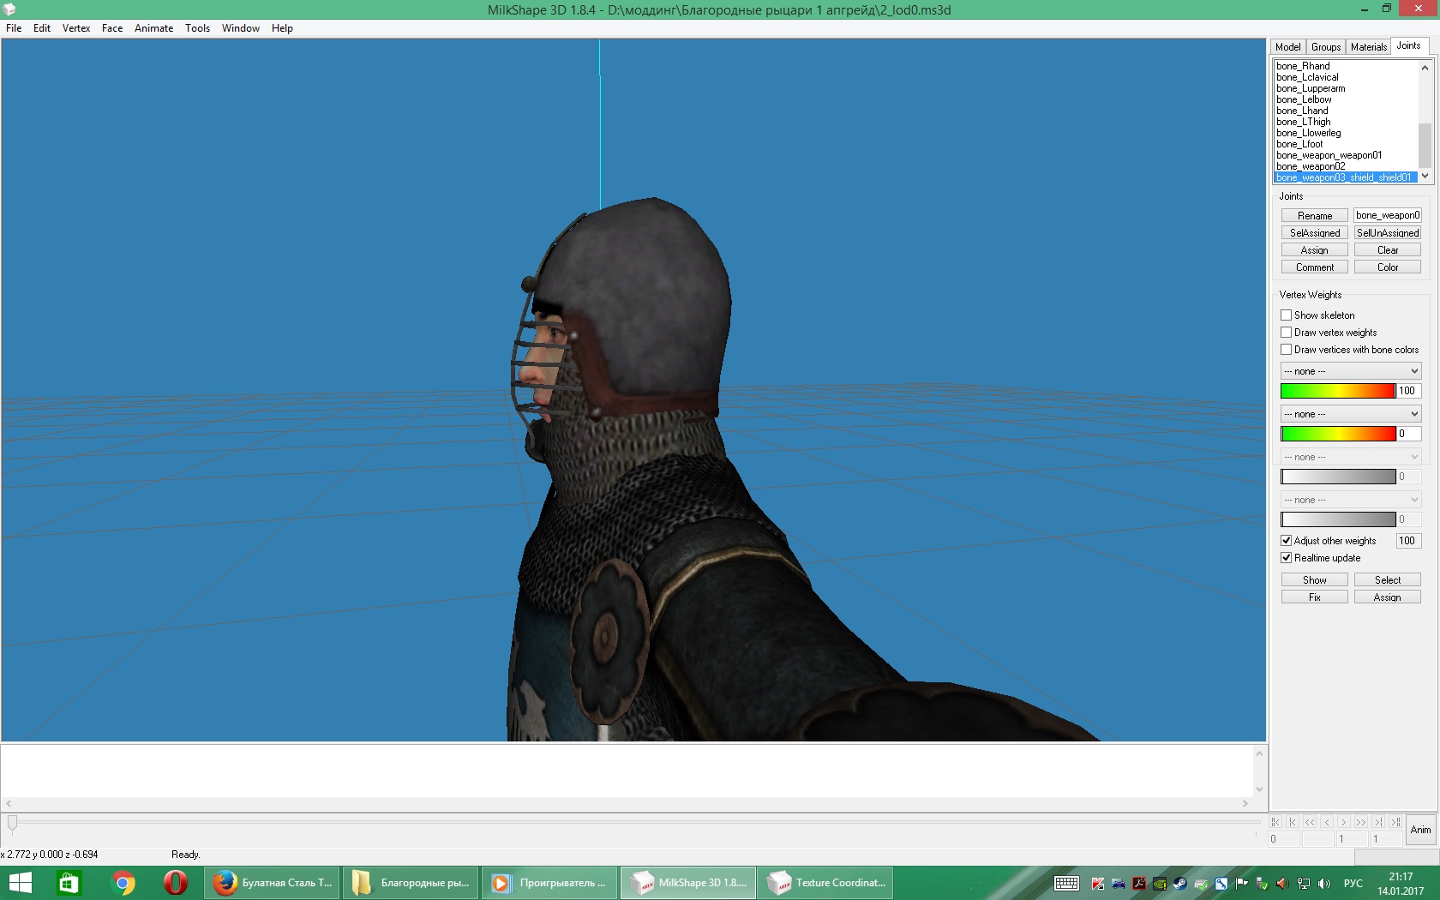Open the on-screen keyboard tray icon
The width and height of the screenshot is (1440, 900).
click(1066, 884)
